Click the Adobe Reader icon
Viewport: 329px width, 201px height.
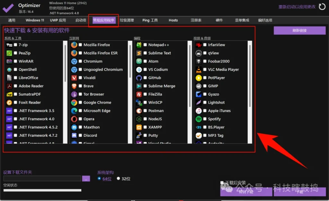pos(9,86)
